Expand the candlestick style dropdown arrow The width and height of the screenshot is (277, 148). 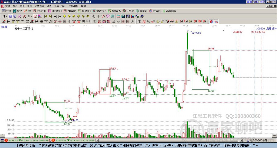point(31,16)
